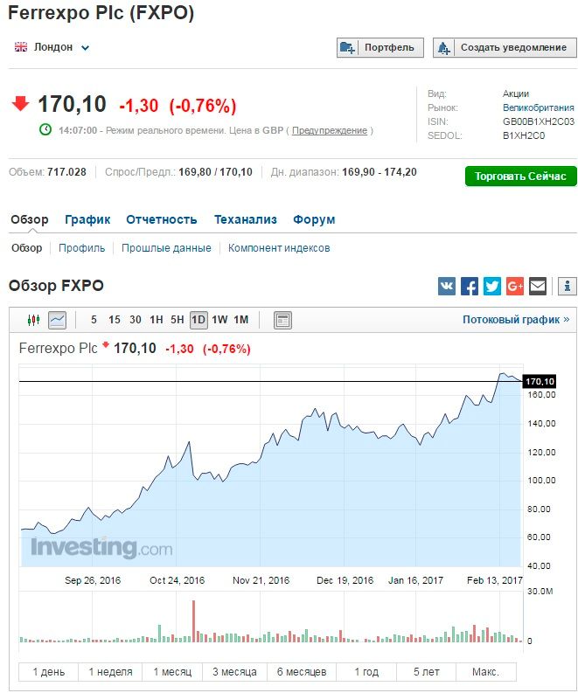Image resolution: width=578 pixels, height=693 pixels.
Task: Select the 3 месяца time range
Action: coord(234,672)
